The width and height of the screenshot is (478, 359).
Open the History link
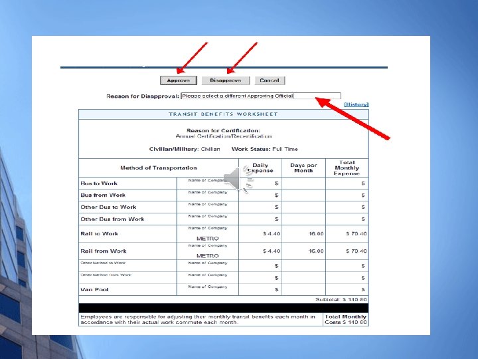[x=356, y=104]
